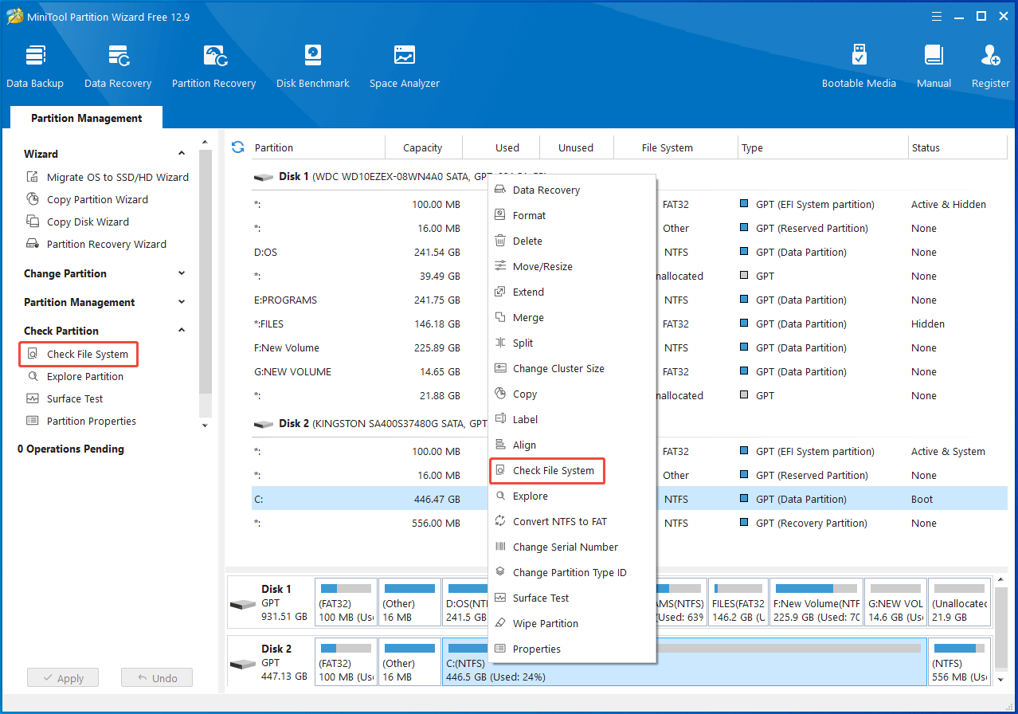Open the Data Backup tool
Viewport: 1018px width, 714px height.
(35, 66)
